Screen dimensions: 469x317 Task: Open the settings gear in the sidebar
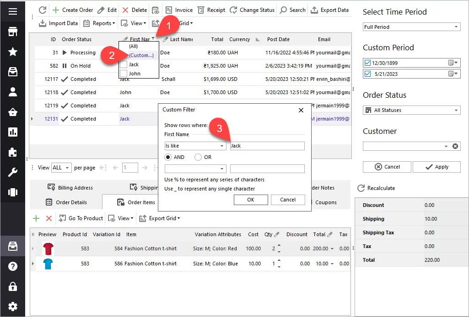coord(13,306)
